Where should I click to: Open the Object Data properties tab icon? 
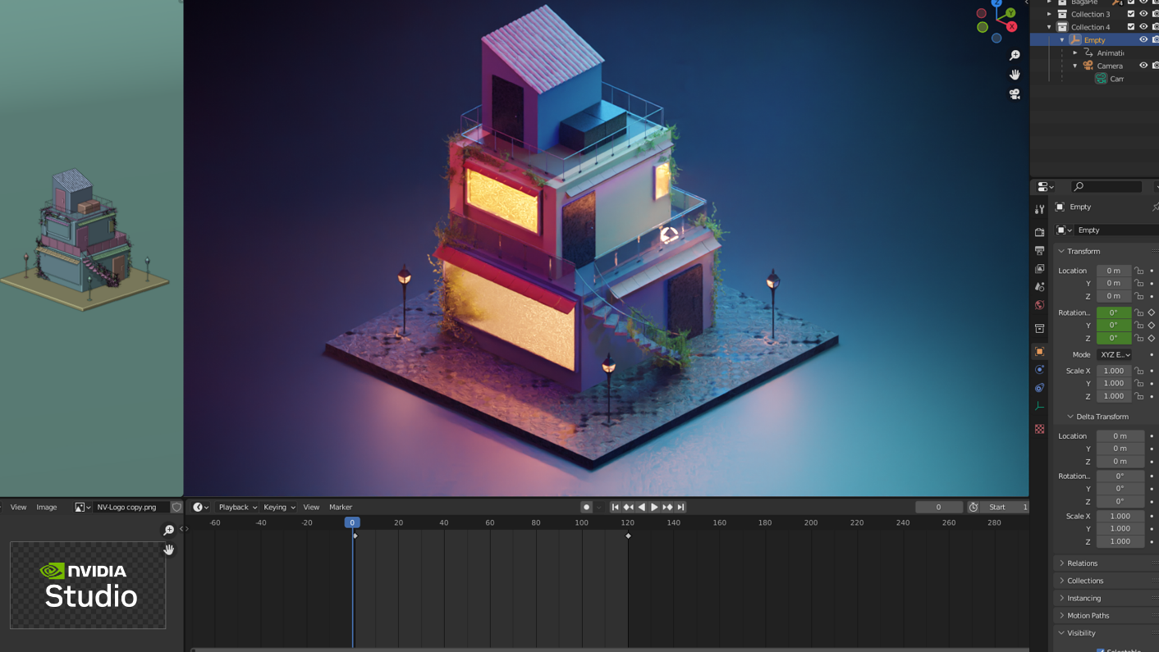[1040, 406]
